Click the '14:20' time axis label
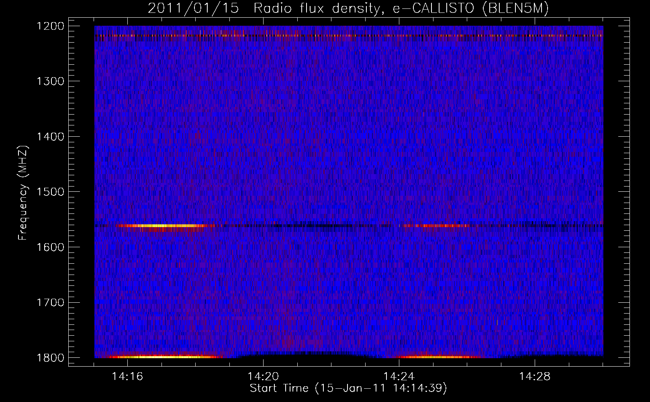This screenshot has width=650, height=402. tap(263, 377)
